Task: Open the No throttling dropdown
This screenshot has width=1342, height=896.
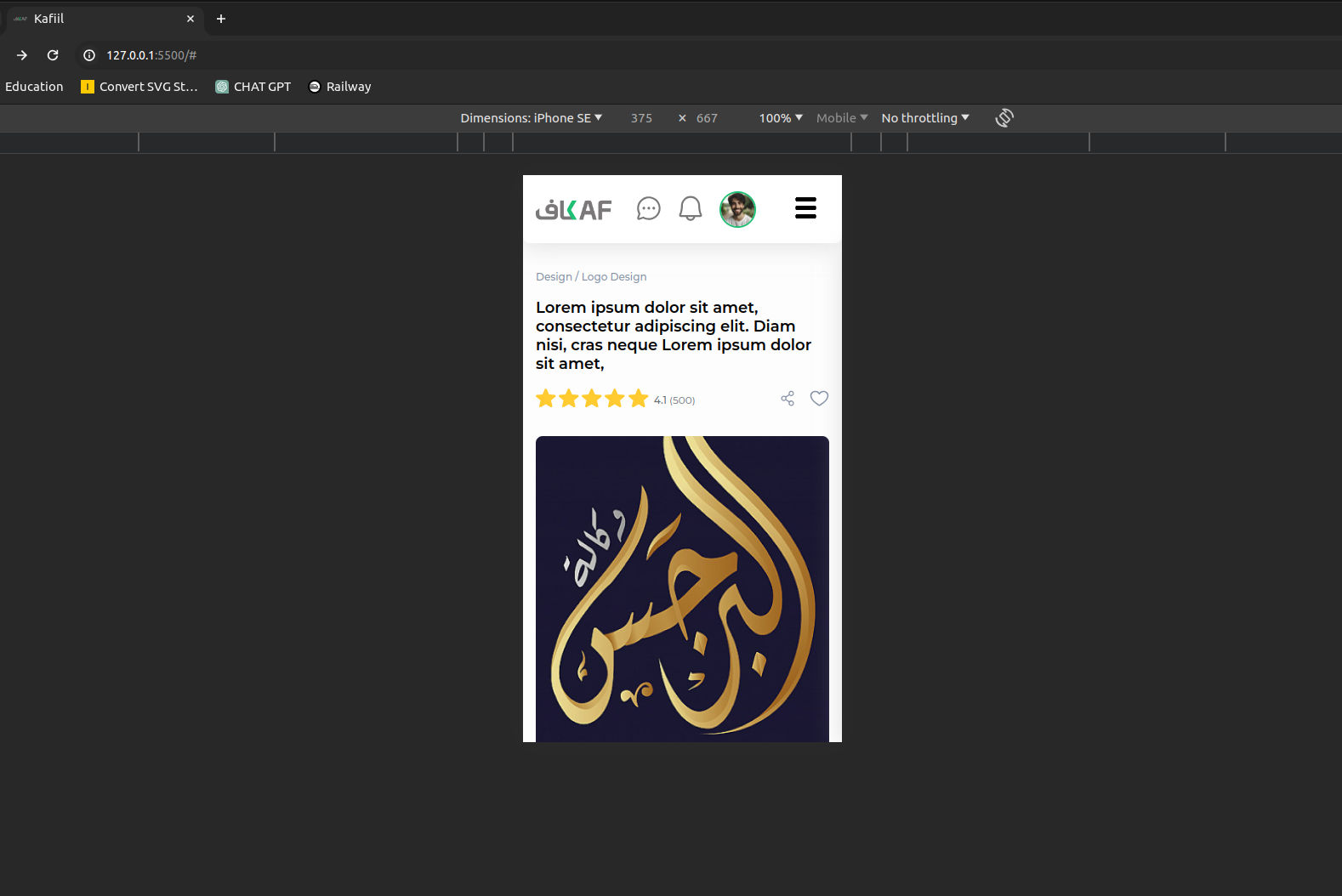Action: click(925, 118)
